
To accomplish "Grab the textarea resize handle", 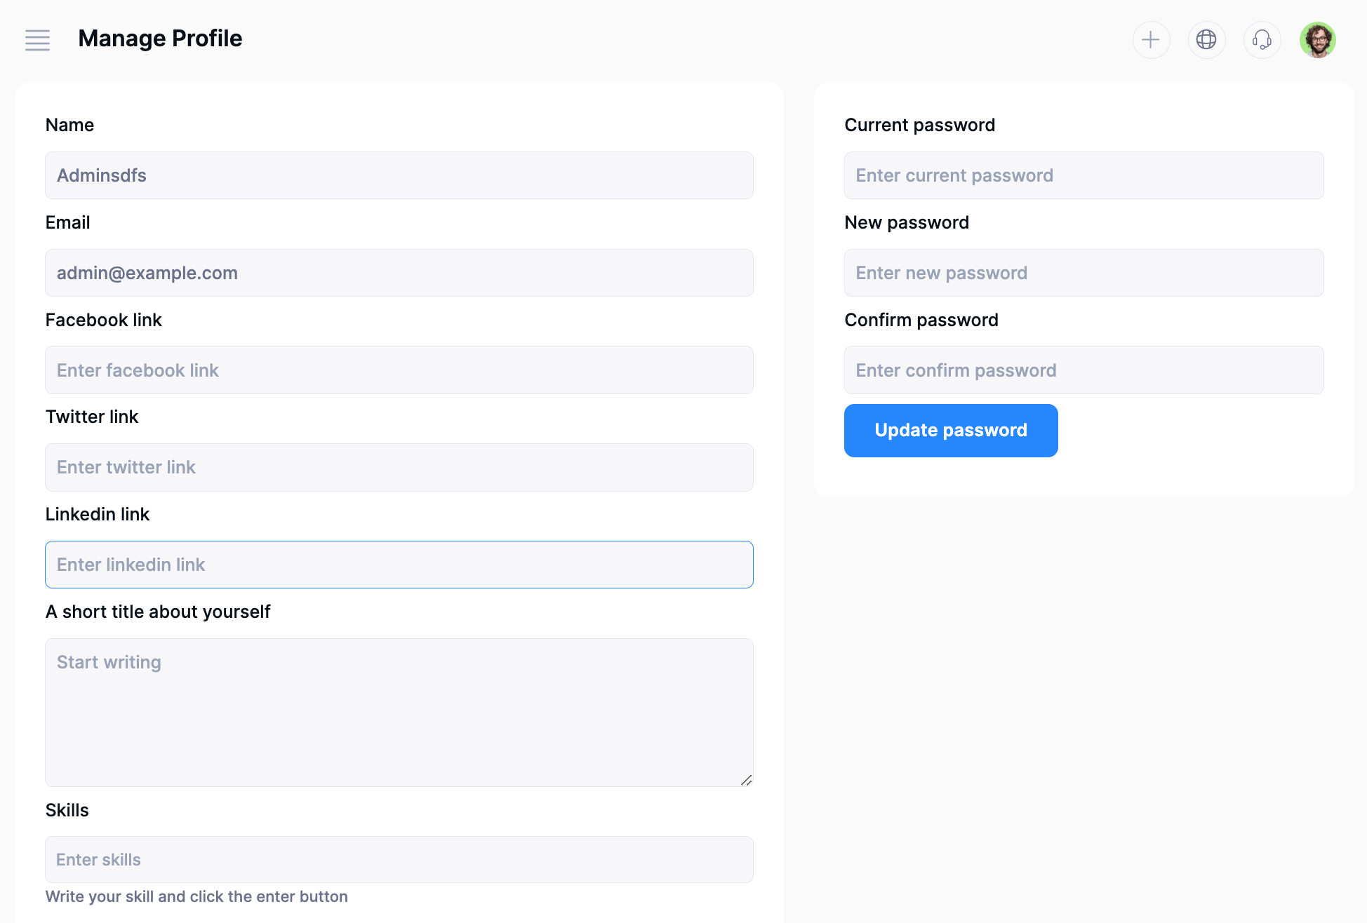I will click(x=747, y=780).
